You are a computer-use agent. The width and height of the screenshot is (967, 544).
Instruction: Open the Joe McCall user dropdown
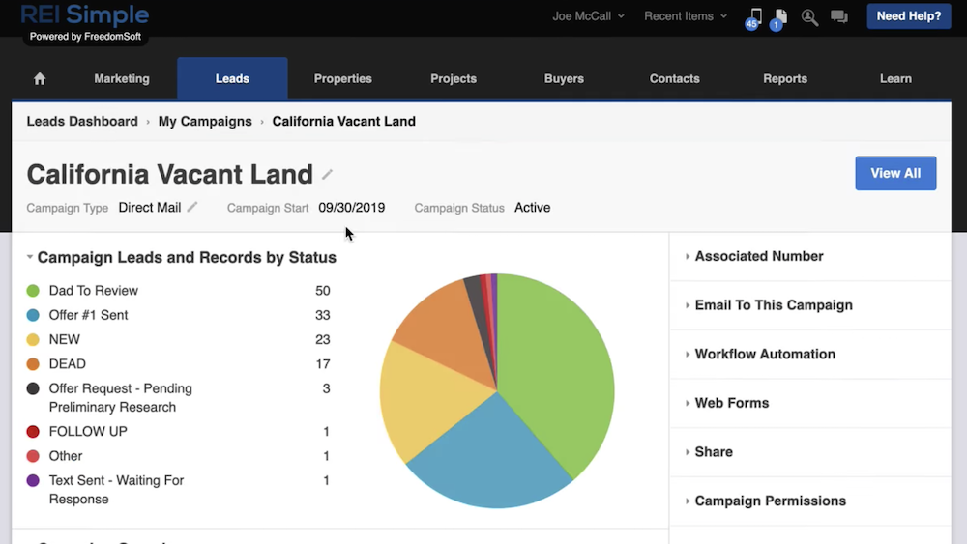point(588,16)
